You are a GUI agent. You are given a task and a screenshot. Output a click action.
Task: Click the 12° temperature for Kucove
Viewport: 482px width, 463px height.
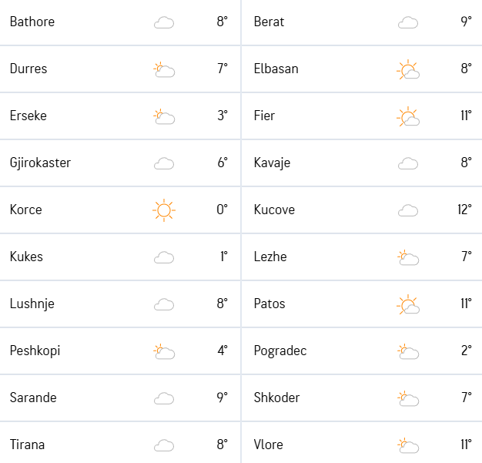(464, 210)
